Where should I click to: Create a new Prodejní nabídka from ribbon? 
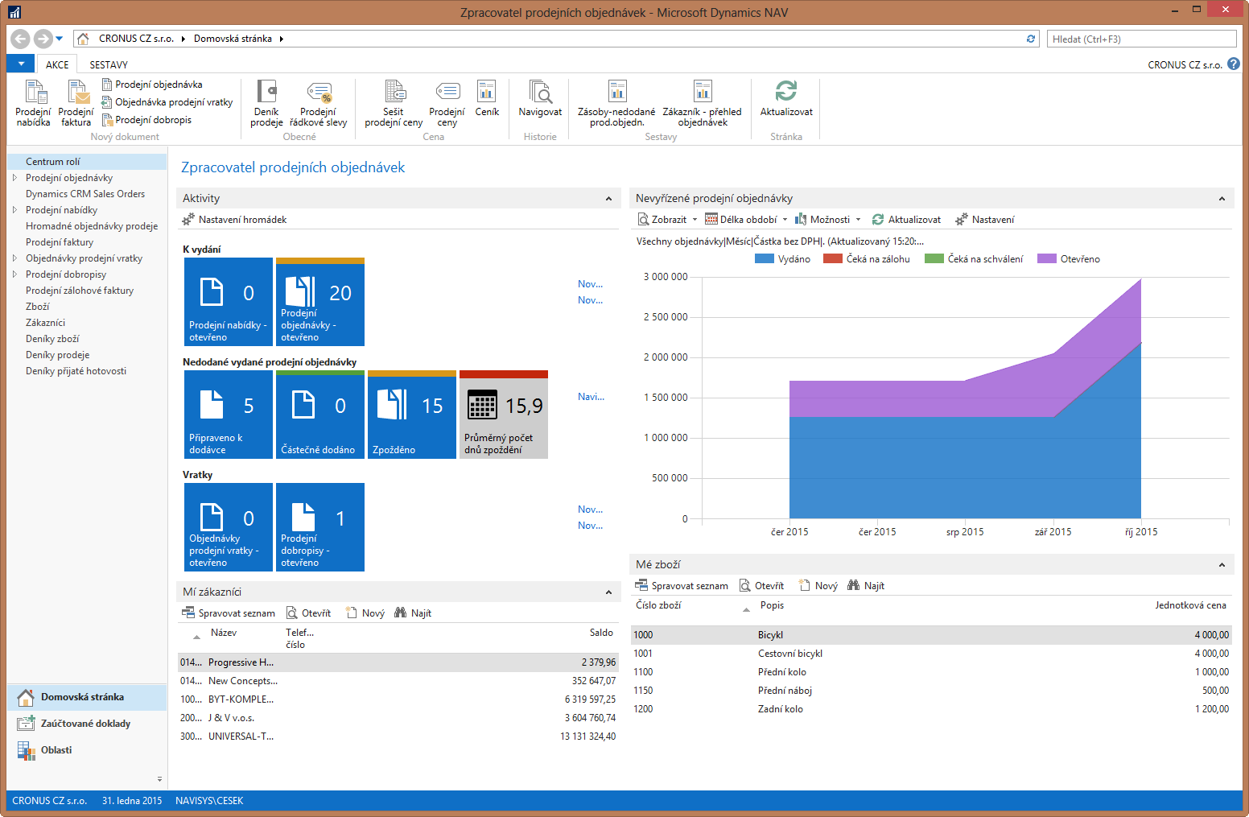(33, 103)
